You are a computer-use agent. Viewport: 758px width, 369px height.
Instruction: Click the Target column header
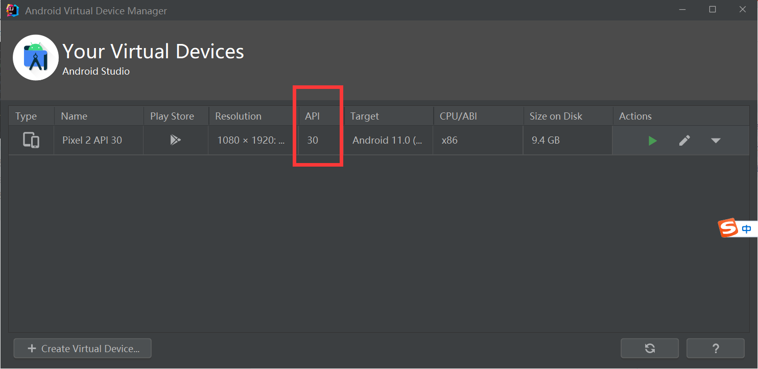364,116
